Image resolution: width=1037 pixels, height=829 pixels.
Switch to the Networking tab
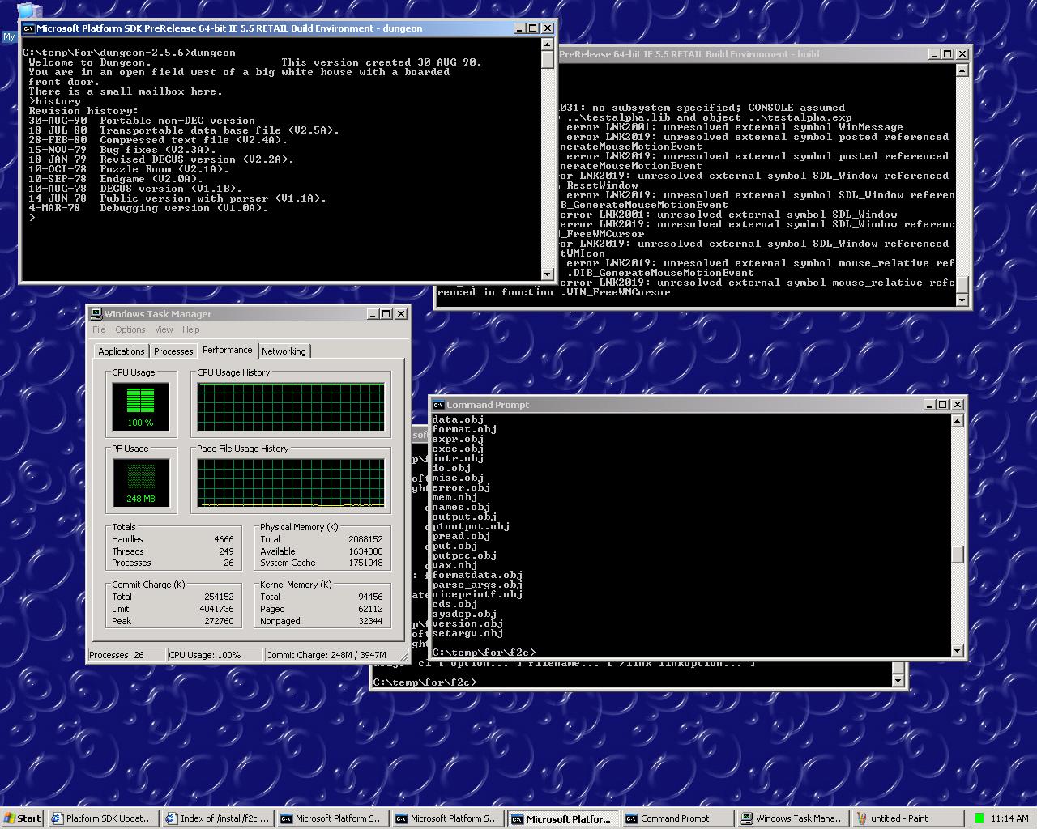pos(284,351)
